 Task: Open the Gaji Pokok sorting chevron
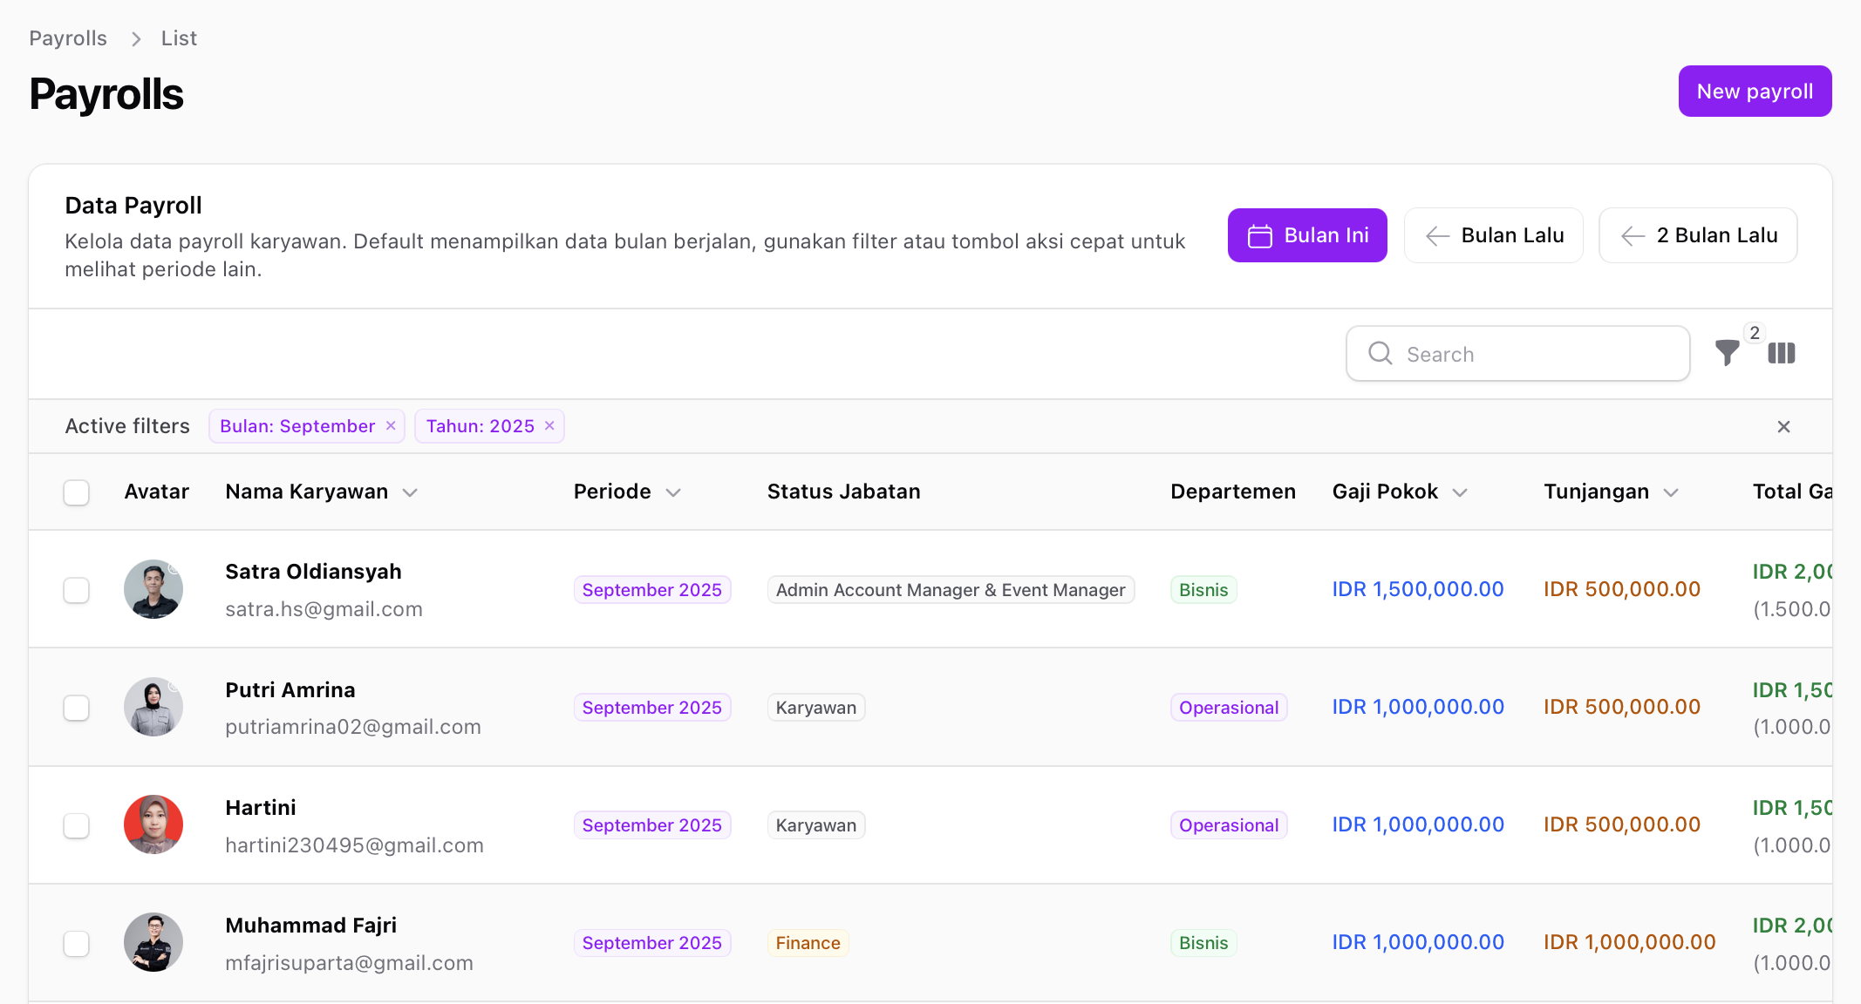click(x=1461, y=492)
